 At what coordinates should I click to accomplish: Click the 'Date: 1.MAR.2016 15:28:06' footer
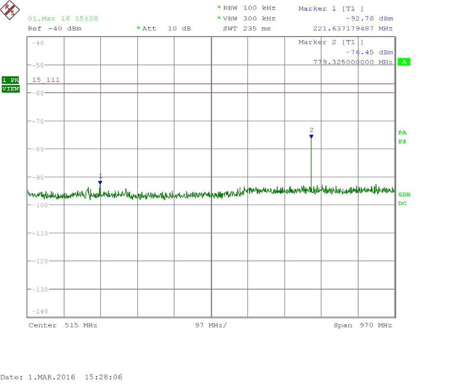point(61,377)
